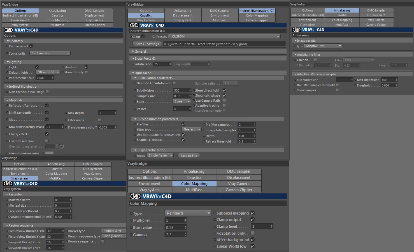414x252 pixels.
Task: Enable the Reverse sequence checkbox
Action: point(103,241)
